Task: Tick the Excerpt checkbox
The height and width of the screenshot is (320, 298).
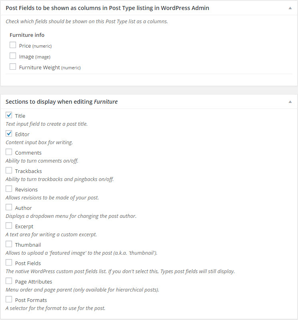Action: pyautogui.click(x=9, y=225)
